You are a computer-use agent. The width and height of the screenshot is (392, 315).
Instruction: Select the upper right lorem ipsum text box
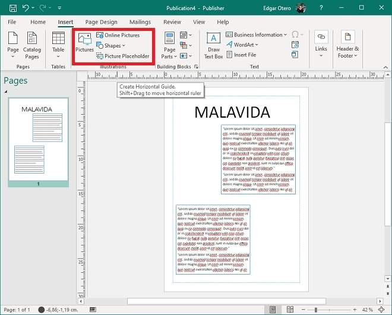coord(258,159)
